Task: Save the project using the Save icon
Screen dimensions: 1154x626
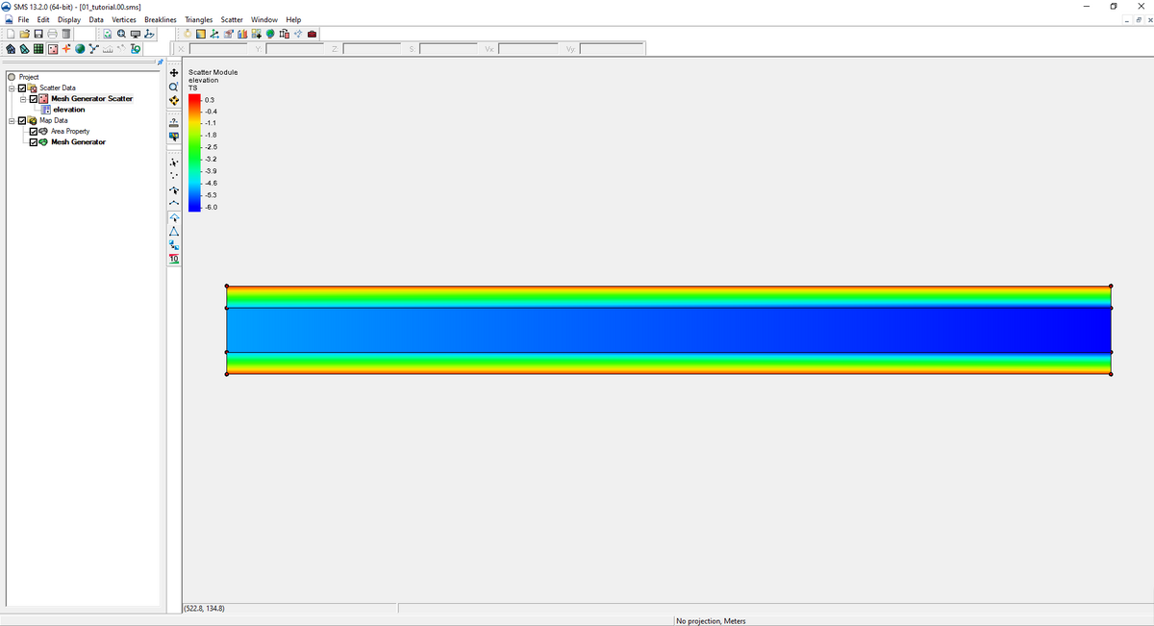Action: click(x=38, y=34)
